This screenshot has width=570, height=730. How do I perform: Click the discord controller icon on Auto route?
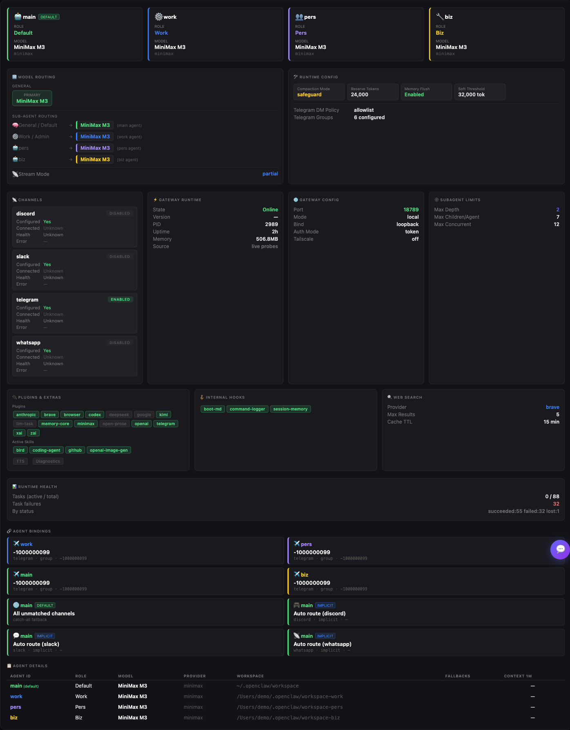pyautogui.click(x=297, y=605)
